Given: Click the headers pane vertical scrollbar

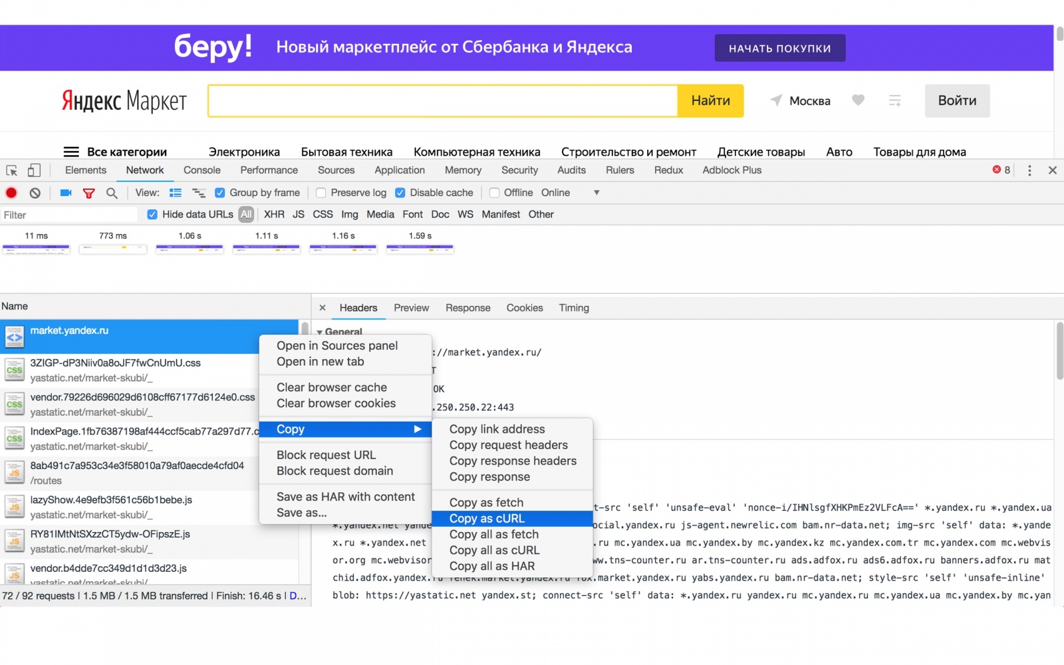Looking at the screenshot, I should [x=1059, y=350].
